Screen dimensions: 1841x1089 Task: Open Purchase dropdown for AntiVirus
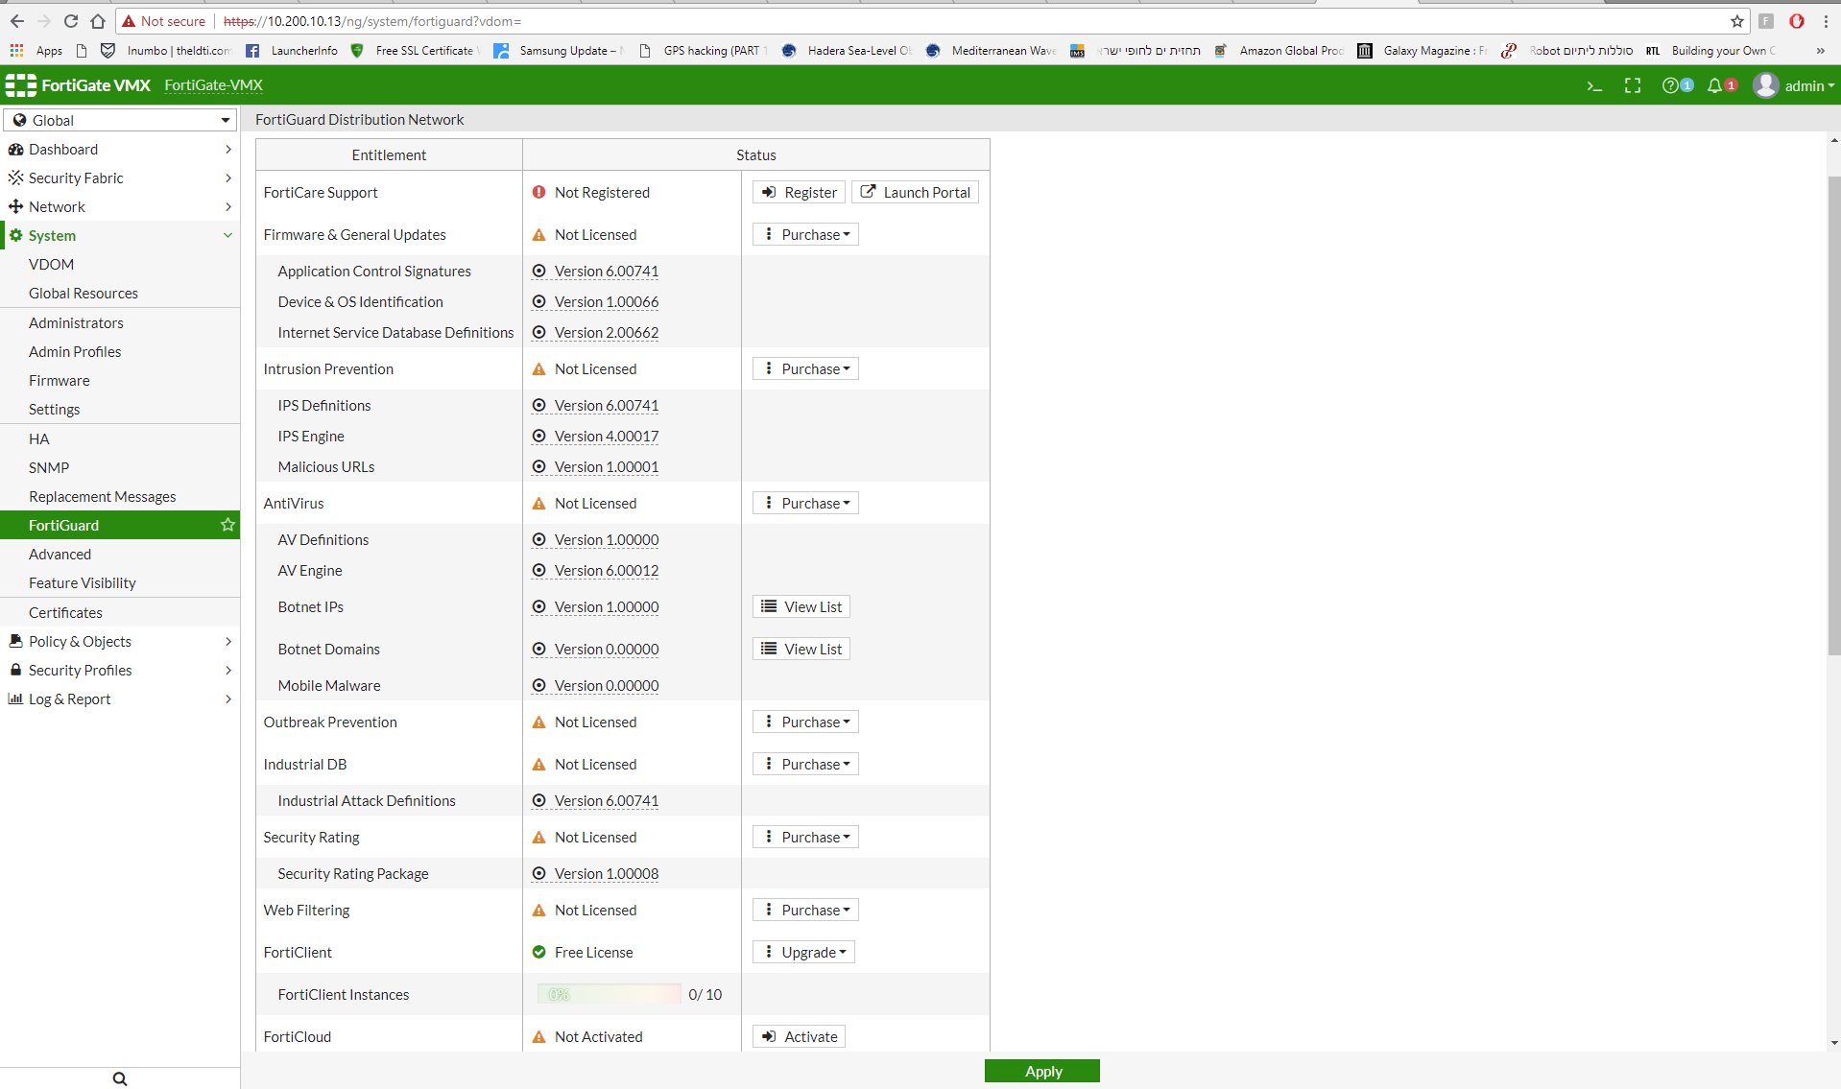point(805,503)
